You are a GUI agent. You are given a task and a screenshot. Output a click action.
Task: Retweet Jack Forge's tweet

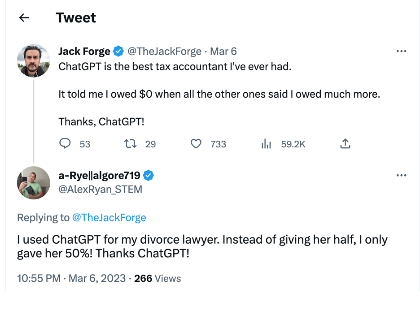click(x=130, y=144)
